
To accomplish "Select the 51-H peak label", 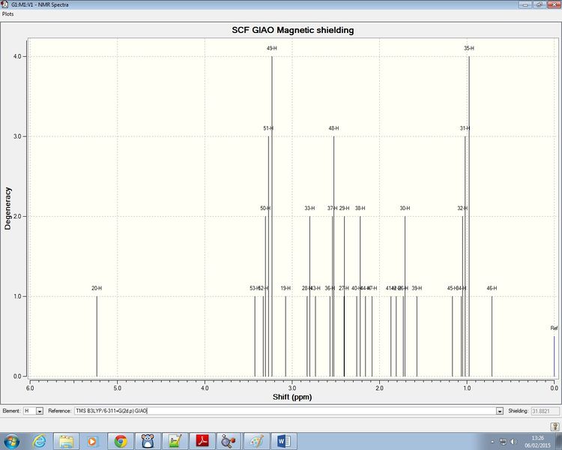I will 268,128.
